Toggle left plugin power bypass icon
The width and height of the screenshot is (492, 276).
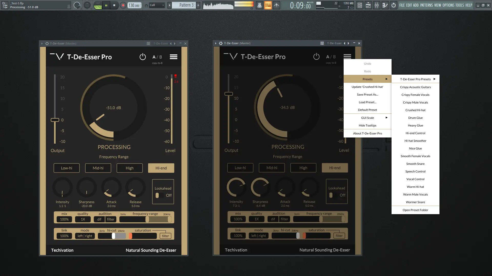142,57
